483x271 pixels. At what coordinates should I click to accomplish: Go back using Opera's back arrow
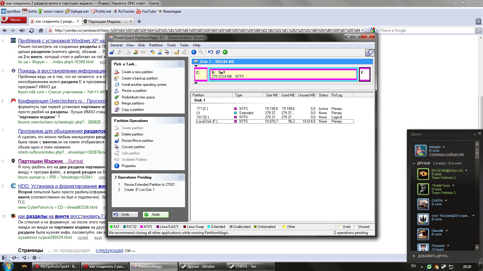(x=5, y=30)
